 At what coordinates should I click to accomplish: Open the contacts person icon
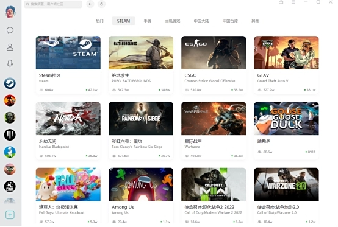[x=10, y=47]
